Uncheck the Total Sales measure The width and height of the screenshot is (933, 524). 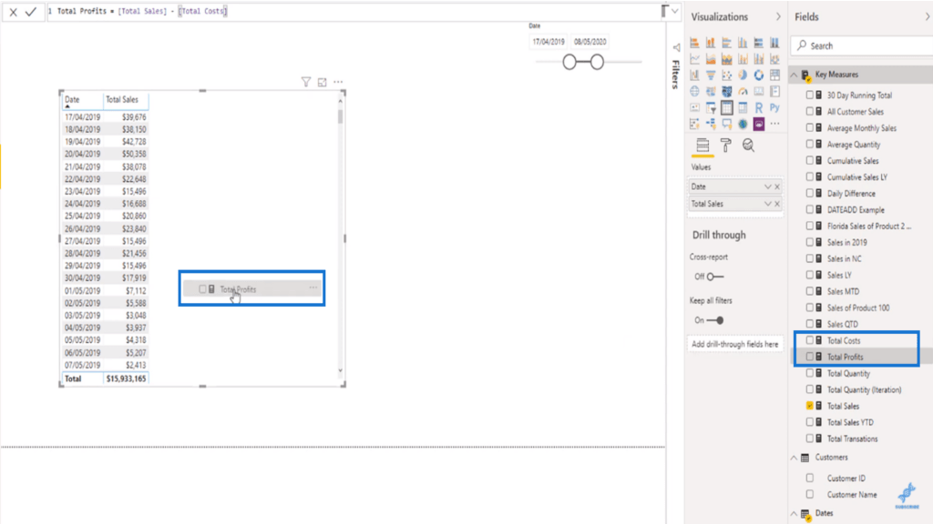click(x=810, y=406)
